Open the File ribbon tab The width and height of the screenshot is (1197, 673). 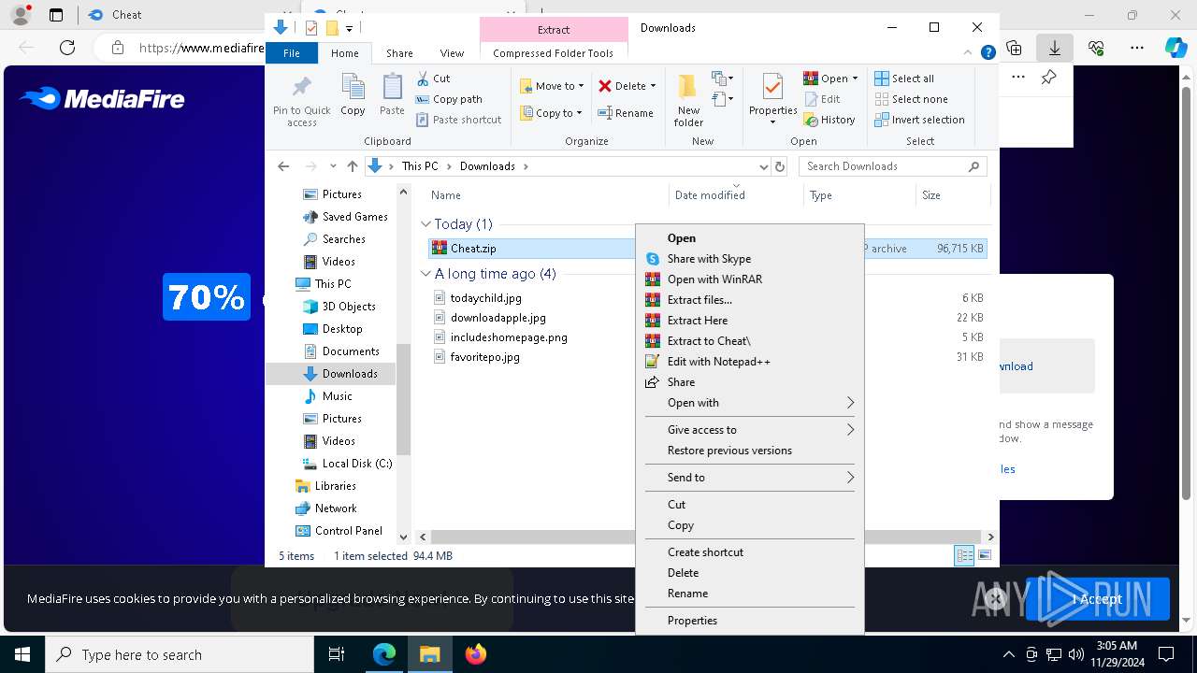pos(292,53)
